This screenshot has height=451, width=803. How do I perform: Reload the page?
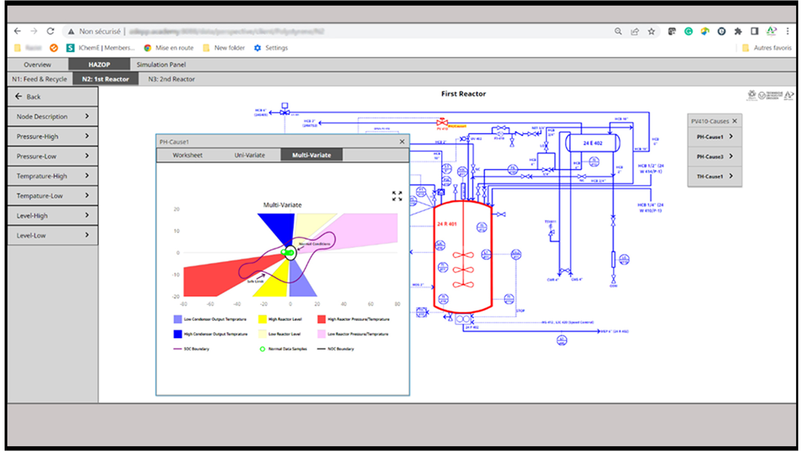pyautogui.click(x=51, y=31)
